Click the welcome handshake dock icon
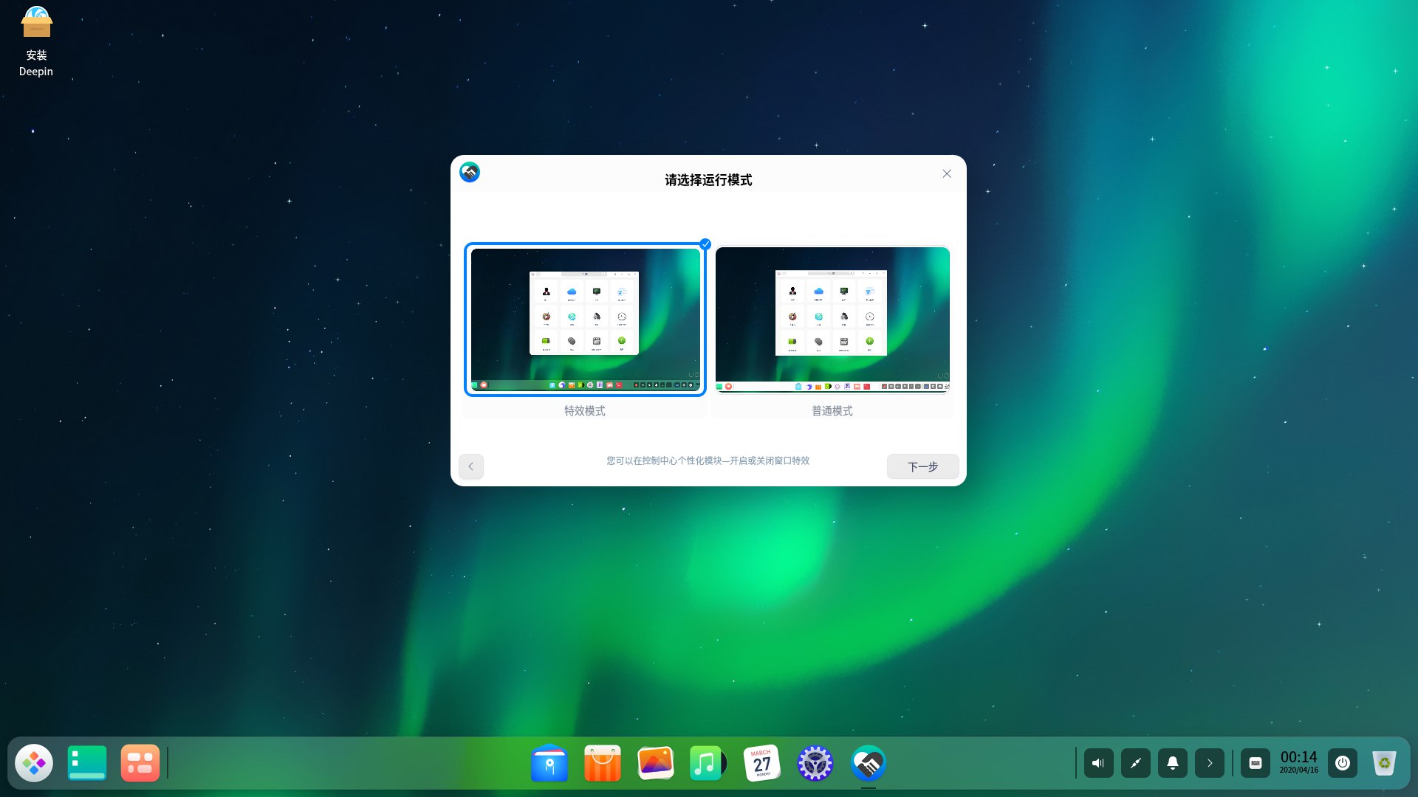1418x797 pixels. tap(869, 763)
